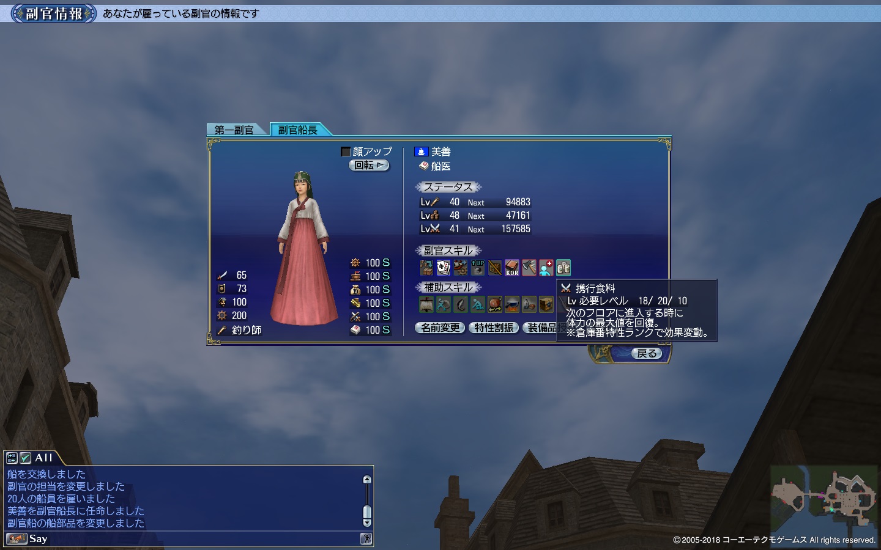The image size is (881, 550).
Task: Select the meat with arrows support skill icon
Action: pyautogui.click(x=495, y=304)
